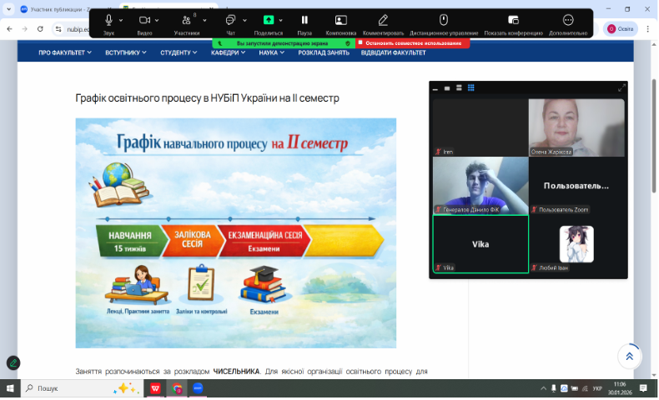659x400 pixels.
Task: Switch video panel to single speaker view
Action: pos(447,88)
